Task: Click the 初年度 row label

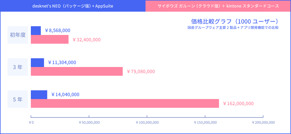Action: click(x=18, y=35)
